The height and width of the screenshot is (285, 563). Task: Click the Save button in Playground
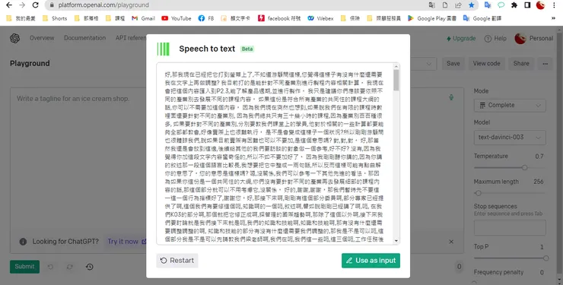click(453, 63)
